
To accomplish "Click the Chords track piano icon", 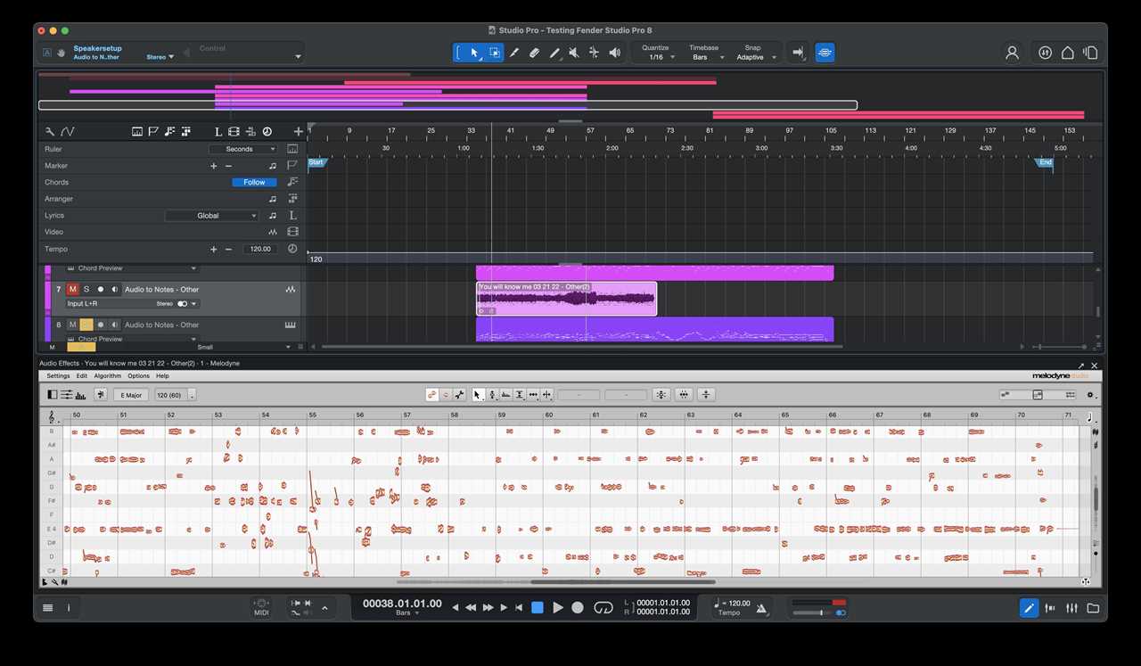I will pos(292,182).
